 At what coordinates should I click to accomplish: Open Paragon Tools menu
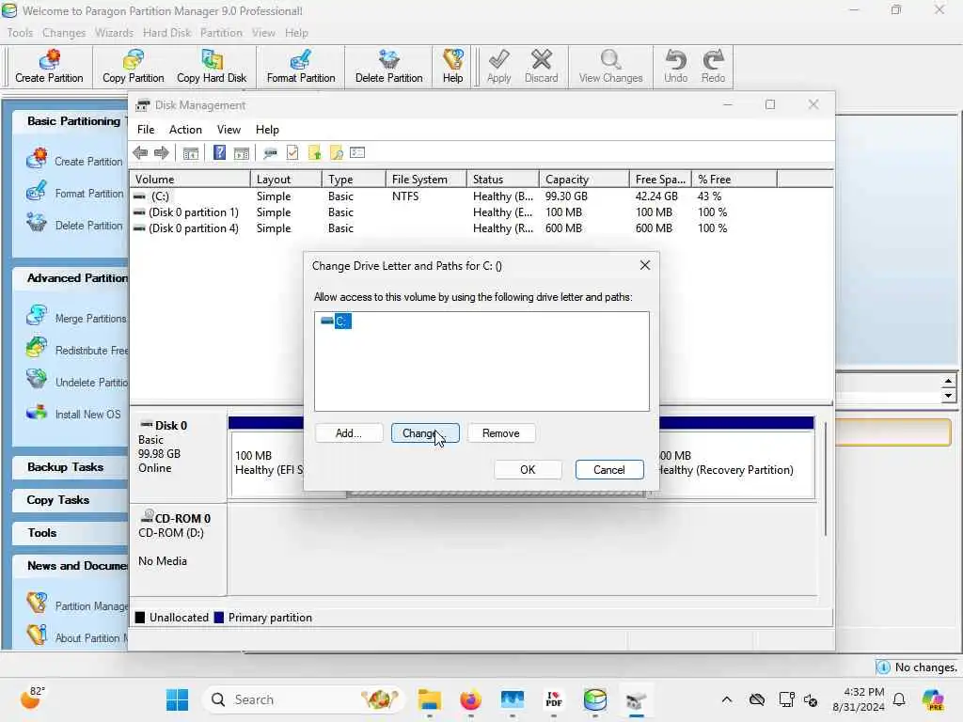click(x=20, y=33)
